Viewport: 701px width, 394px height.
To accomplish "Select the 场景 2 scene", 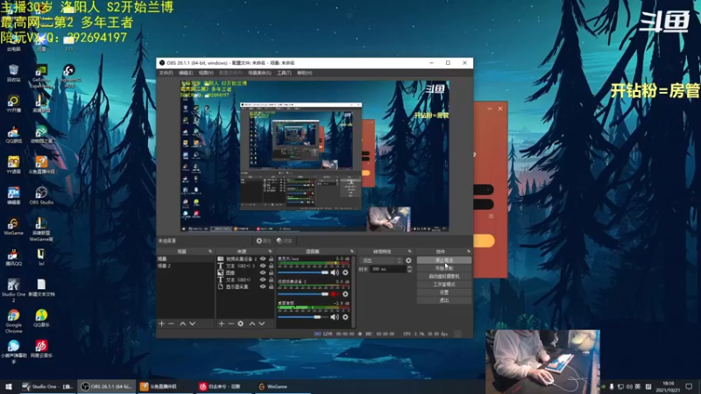I will (x=185, y=266).
